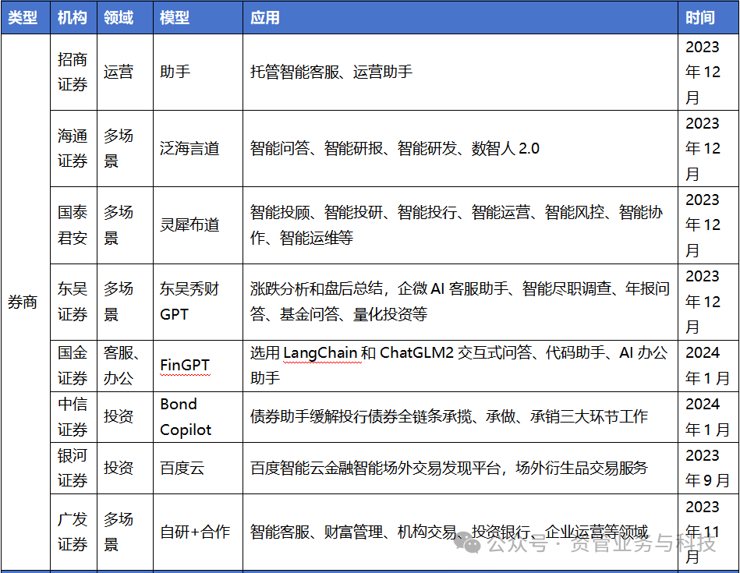Select the 国泰君安 institution cell
740x573 pixels.
pyautogui.click(x=73, y=225)
